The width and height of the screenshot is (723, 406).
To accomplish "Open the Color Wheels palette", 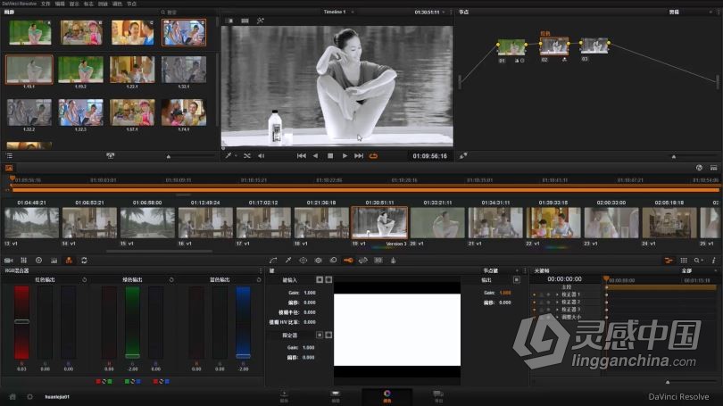I will [38, 261].
